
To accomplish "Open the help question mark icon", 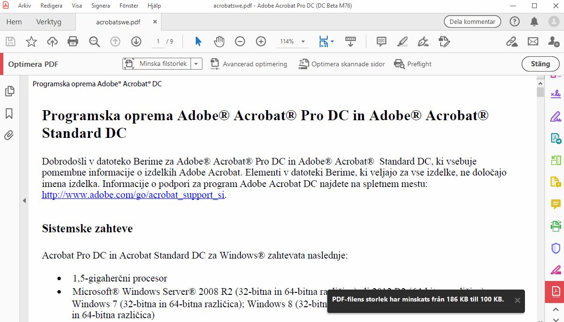I will (x=515, y=21).
